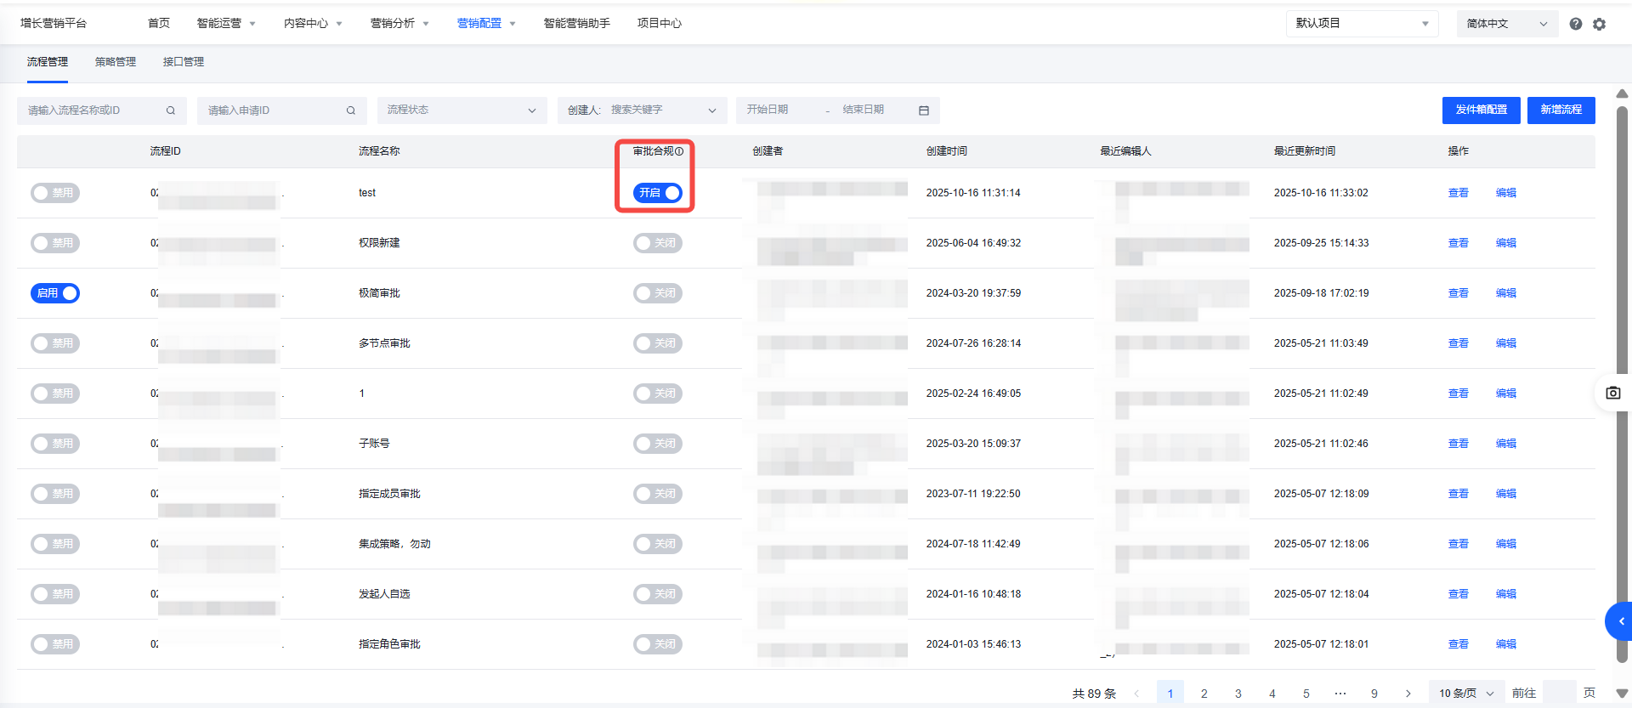Image resolution: width=1632 pixels, height=708 pixels.
Task: Open the 简体中文 language dropdown
Action: point(1508,24)
